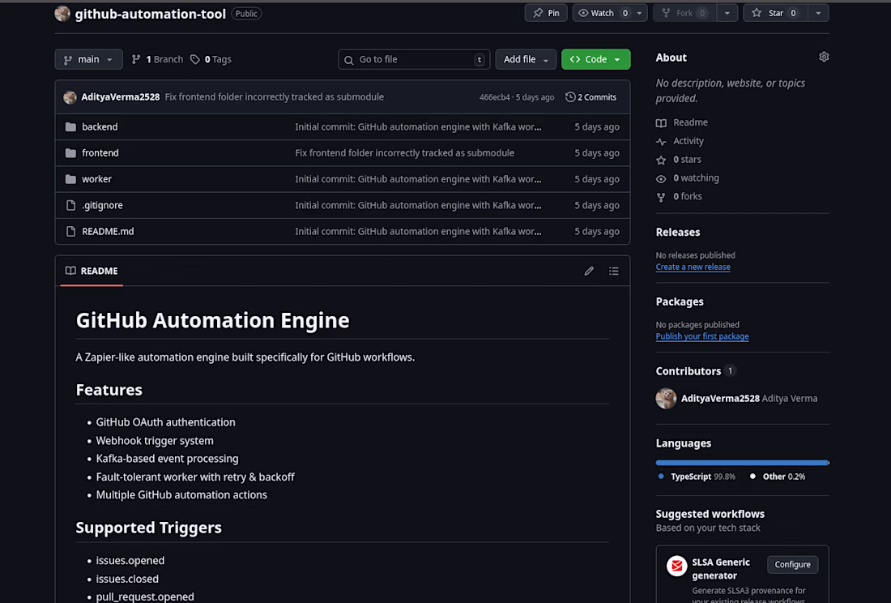The image size is (891, 603).
Task: Open AdityaVerma2528 commit author link
Action: (121, 96)
